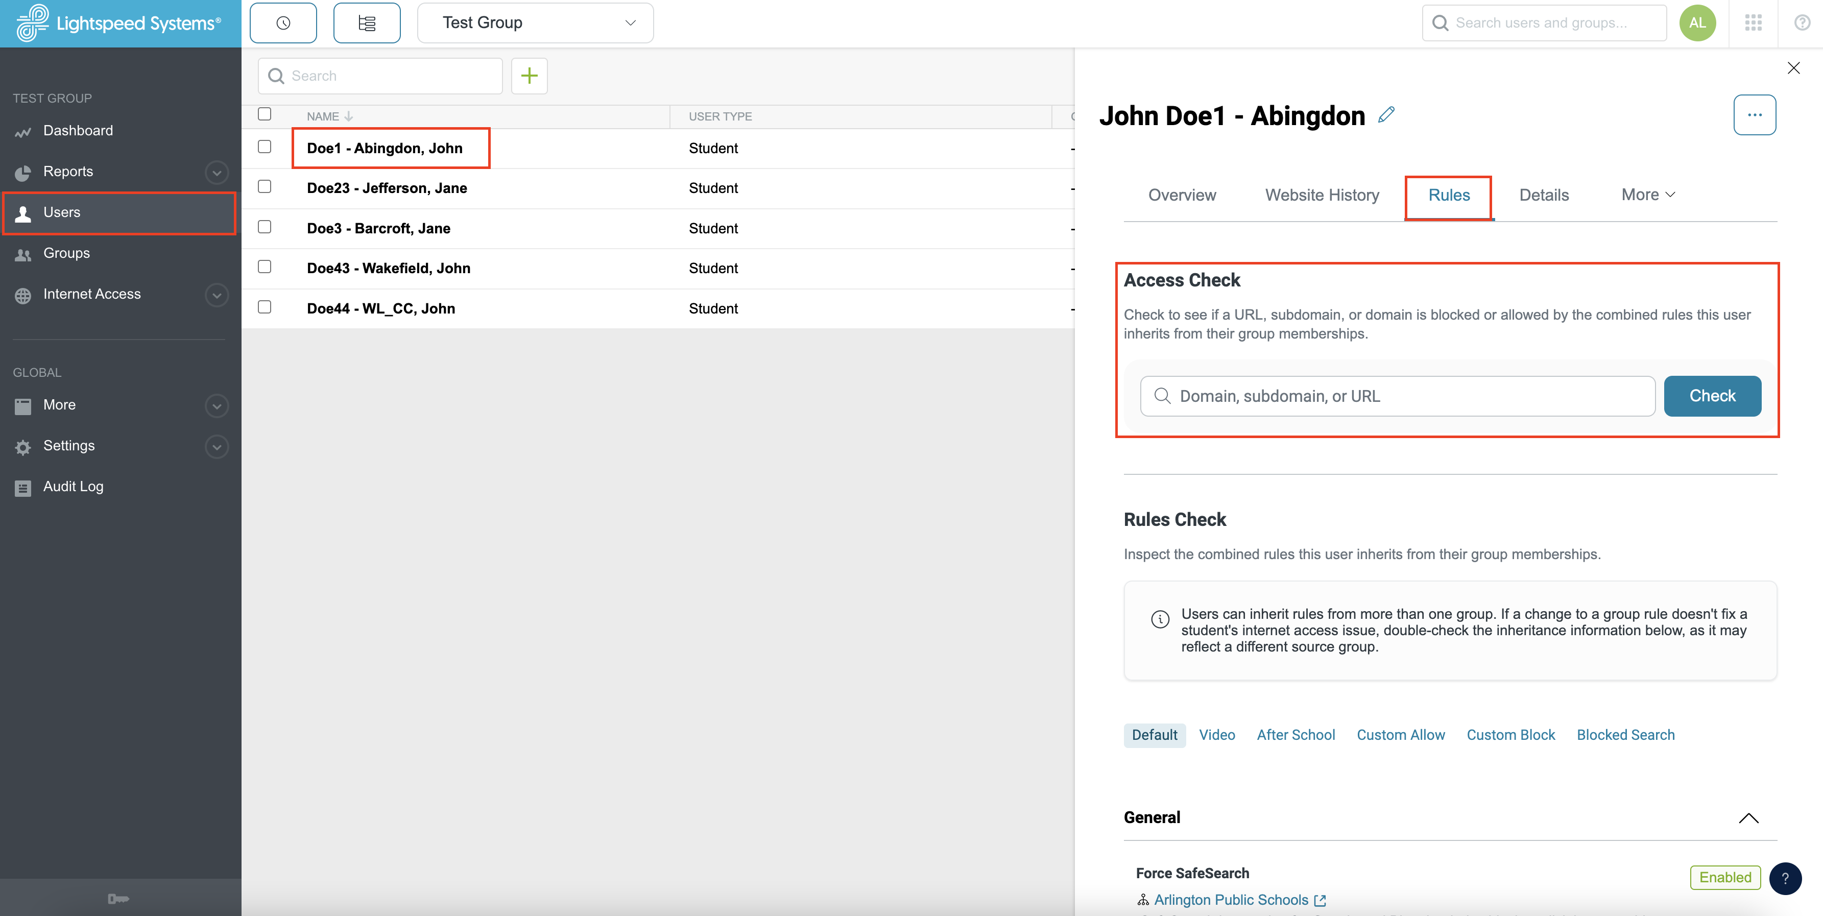Open the history clock icon in the toolbar

pyautogui.click(x=282, y=22)
